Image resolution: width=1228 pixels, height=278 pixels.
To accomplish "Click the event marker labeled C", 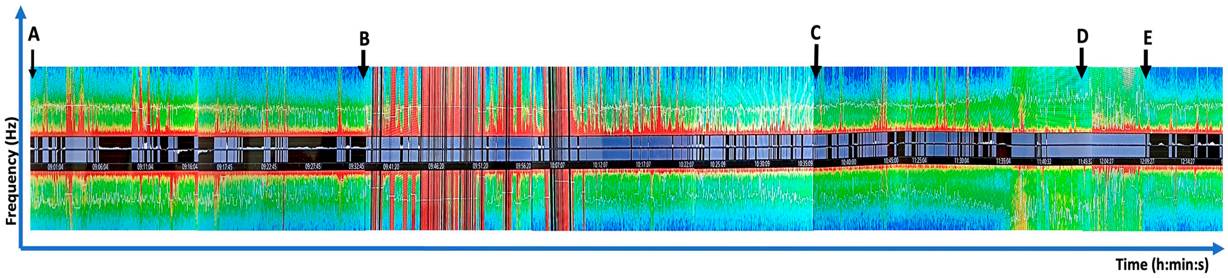I will pyautogui.click(x=816, y=33).
